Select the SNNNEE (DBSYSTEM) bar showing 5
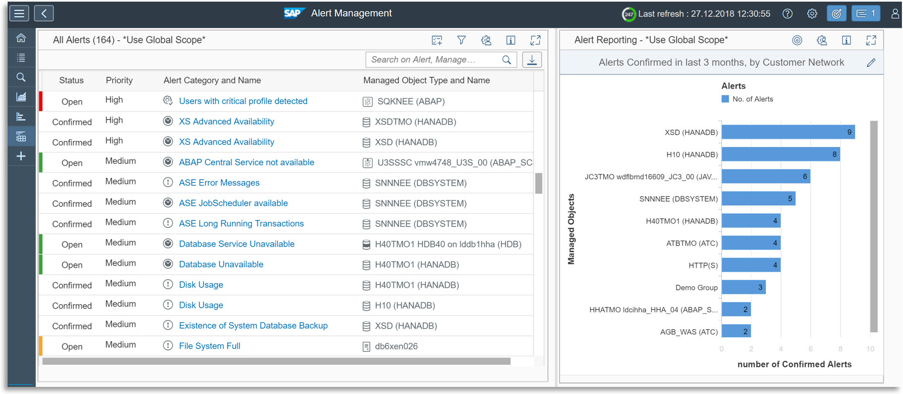 759,199
